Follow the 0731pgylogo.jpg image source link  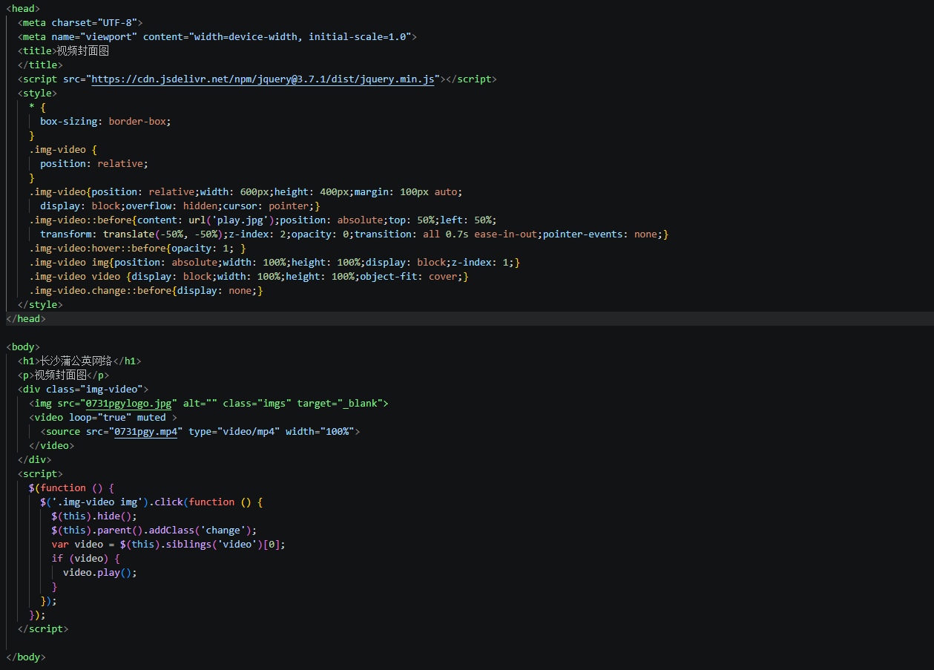128,404
